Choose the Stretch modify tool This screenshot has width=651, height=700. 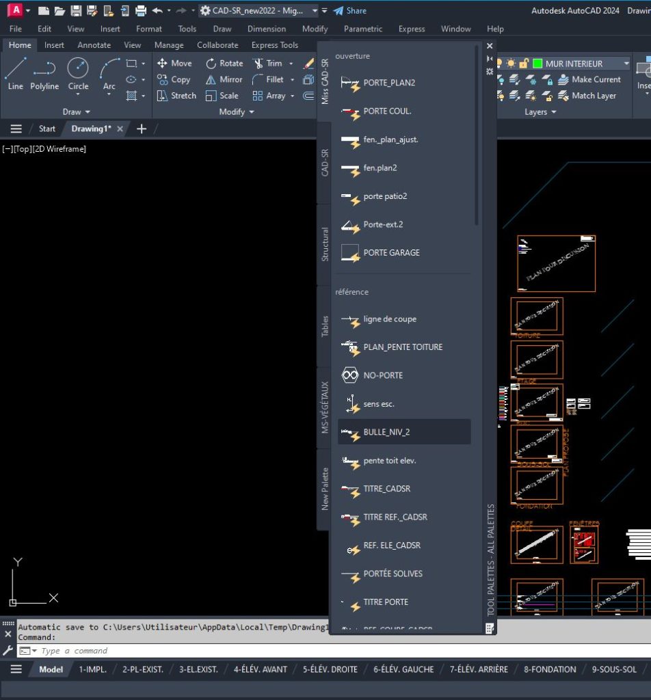coord(176,96)
